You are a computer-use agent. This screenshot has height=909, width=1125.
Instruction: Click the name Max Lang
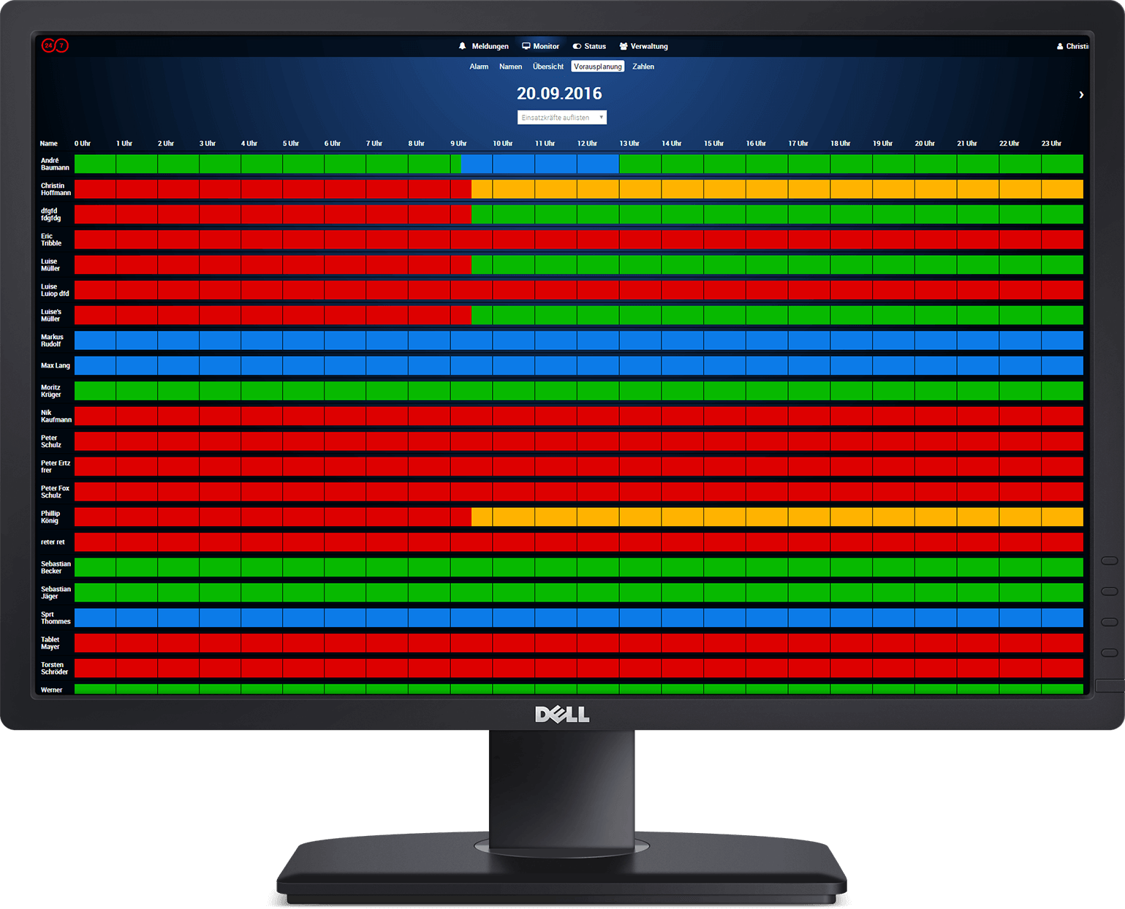[x=55, y=365]
